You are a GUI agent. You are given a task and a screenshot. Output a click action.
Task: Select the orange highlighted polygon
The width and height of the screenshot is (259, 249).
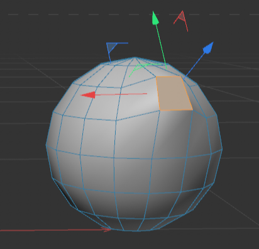tap(174, 94)
